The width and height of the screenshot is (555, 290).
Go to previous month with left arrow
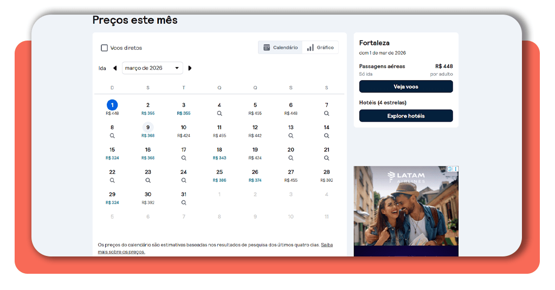point(115,68)
